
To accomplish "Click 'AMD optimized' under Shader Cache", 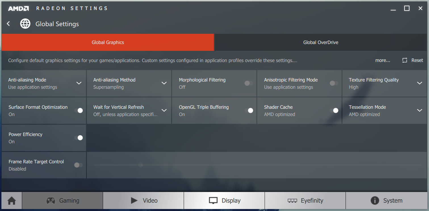I will (280, 114).
